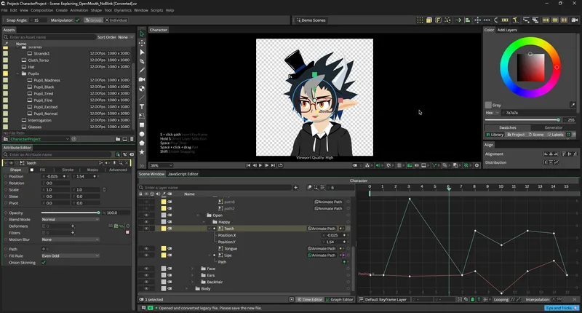Viewport: 582px width, 313px height.
Task: Open the Blend Mode dropdown
Action: pos(70,219)
